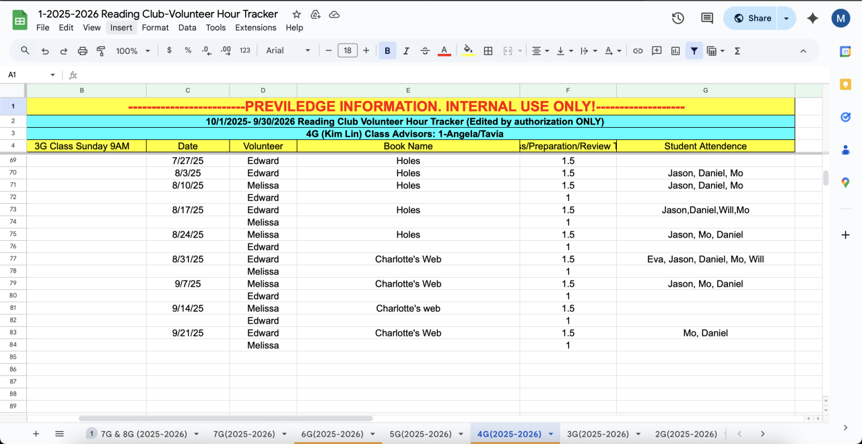Click the Add sheet plus button
Image resolution: width=862 pixels, height=444 pixels.
click(36, 435)
